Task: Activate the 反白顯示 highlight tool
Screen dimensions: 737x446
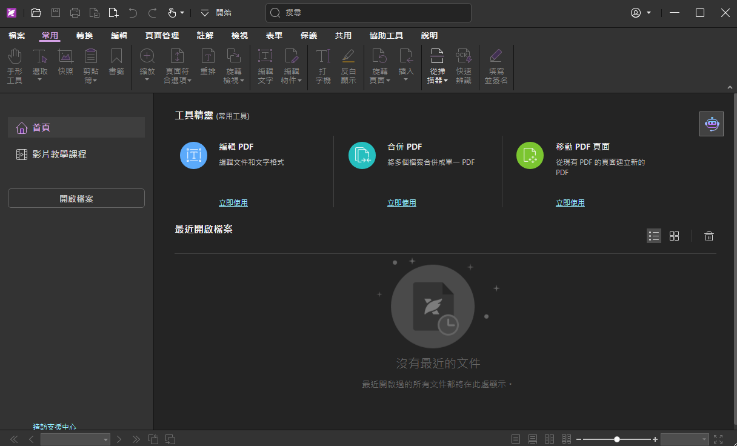Action: click(x=348, y=66)
